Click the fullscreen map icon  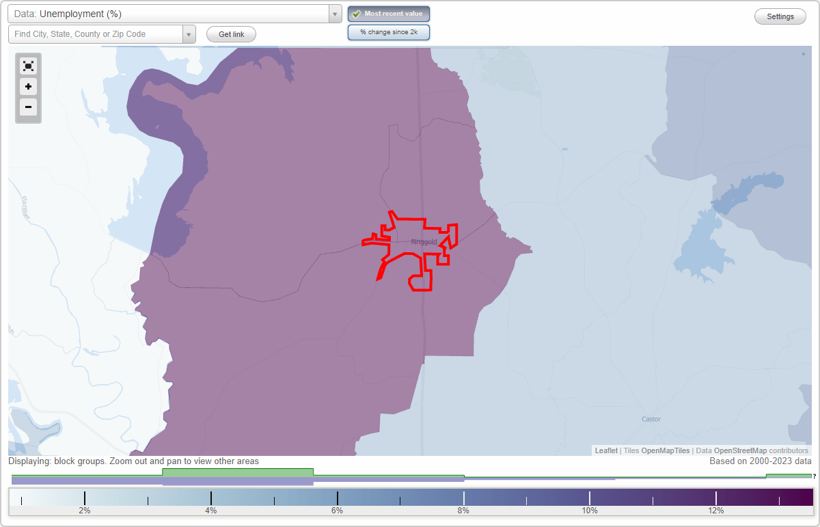tap(28, 66)
